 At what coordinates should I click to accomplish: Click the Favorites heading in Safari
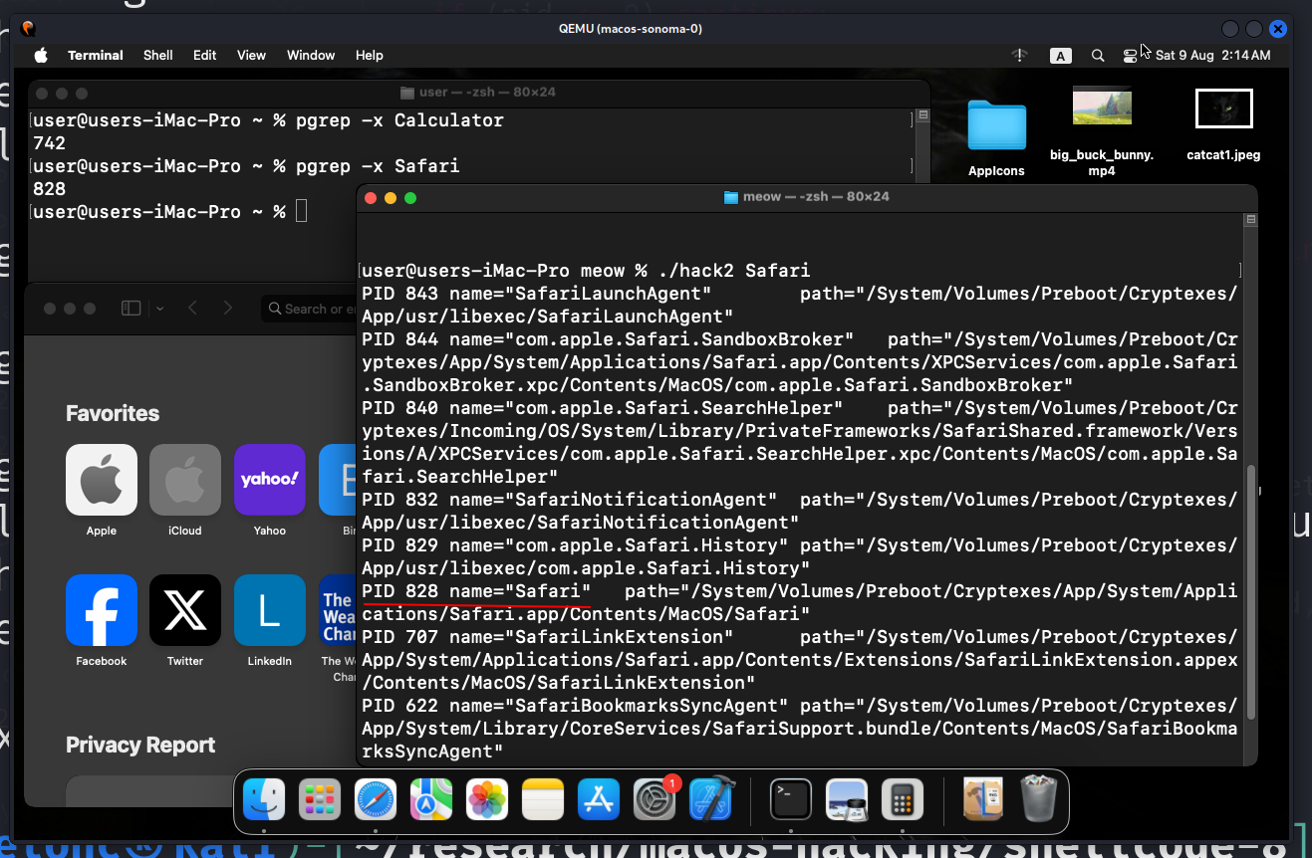(113, 413)
